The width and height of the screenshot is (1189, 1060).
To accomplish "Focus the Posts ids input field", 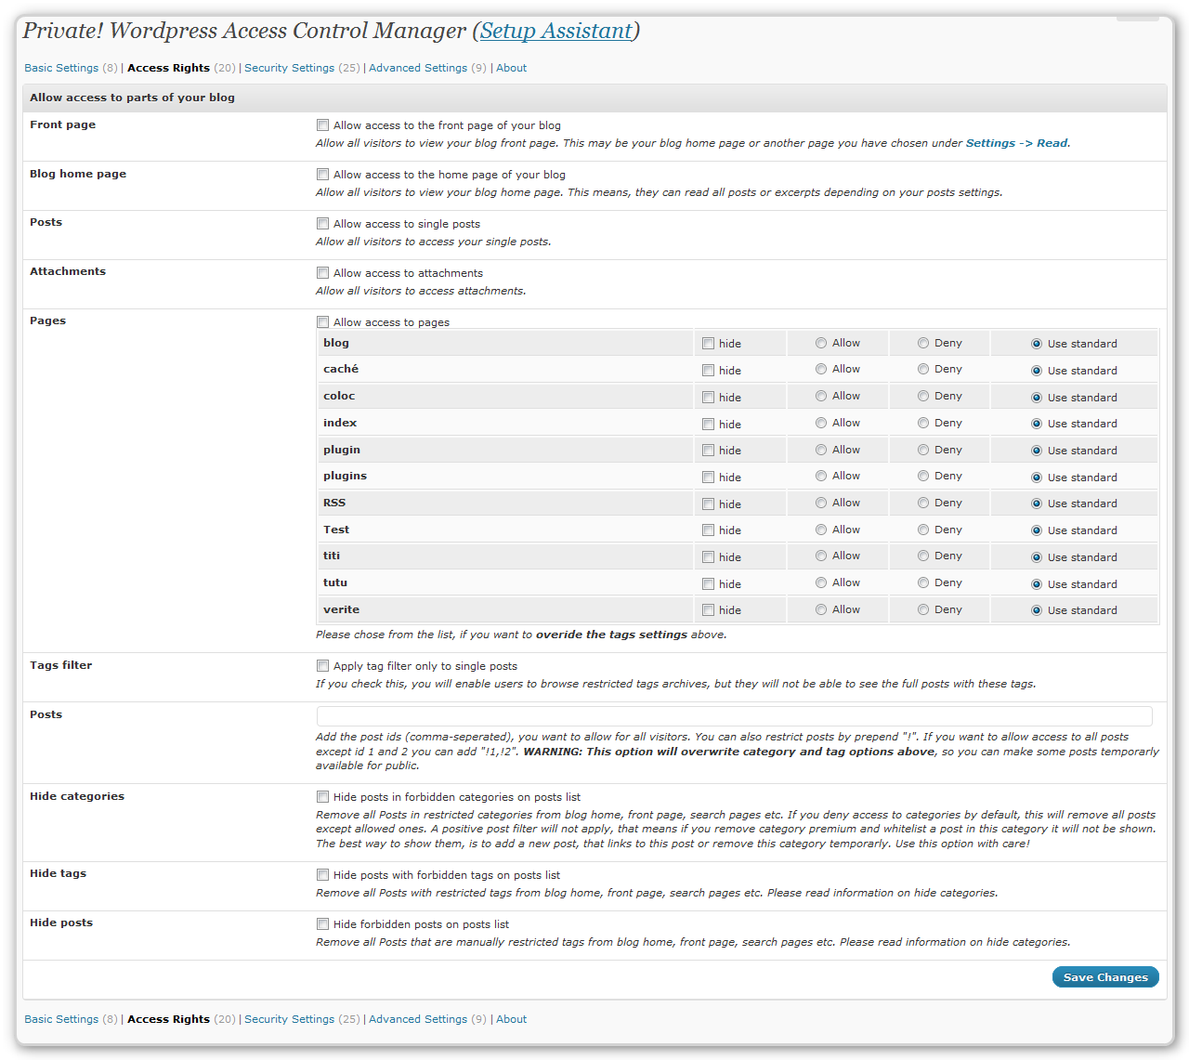I will point(734,715).
